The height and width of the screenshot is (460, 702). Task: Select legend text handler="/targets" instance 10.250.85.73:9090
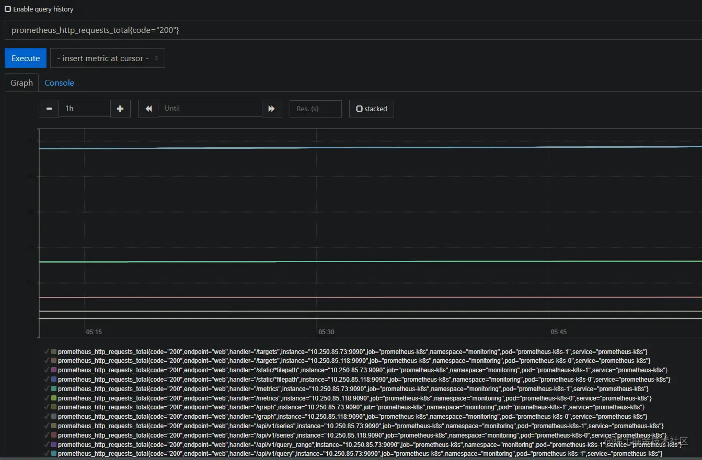tap(353, 351)
